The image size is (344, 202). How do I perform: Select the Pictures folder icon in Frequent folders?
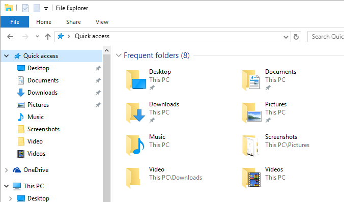coord(252,112)
